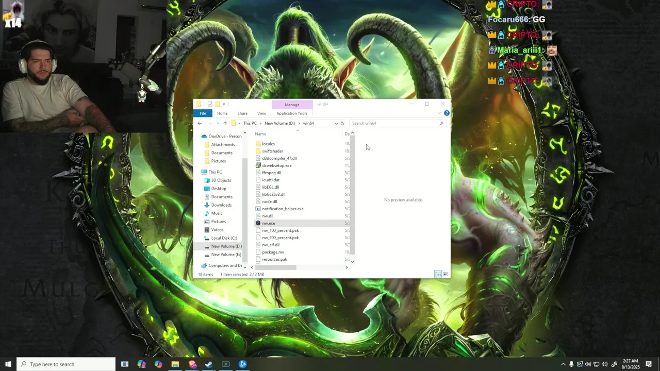This screenshot has width=660, height=371.
Task: Open address bar history dropdown
Action: pos(336,123)
